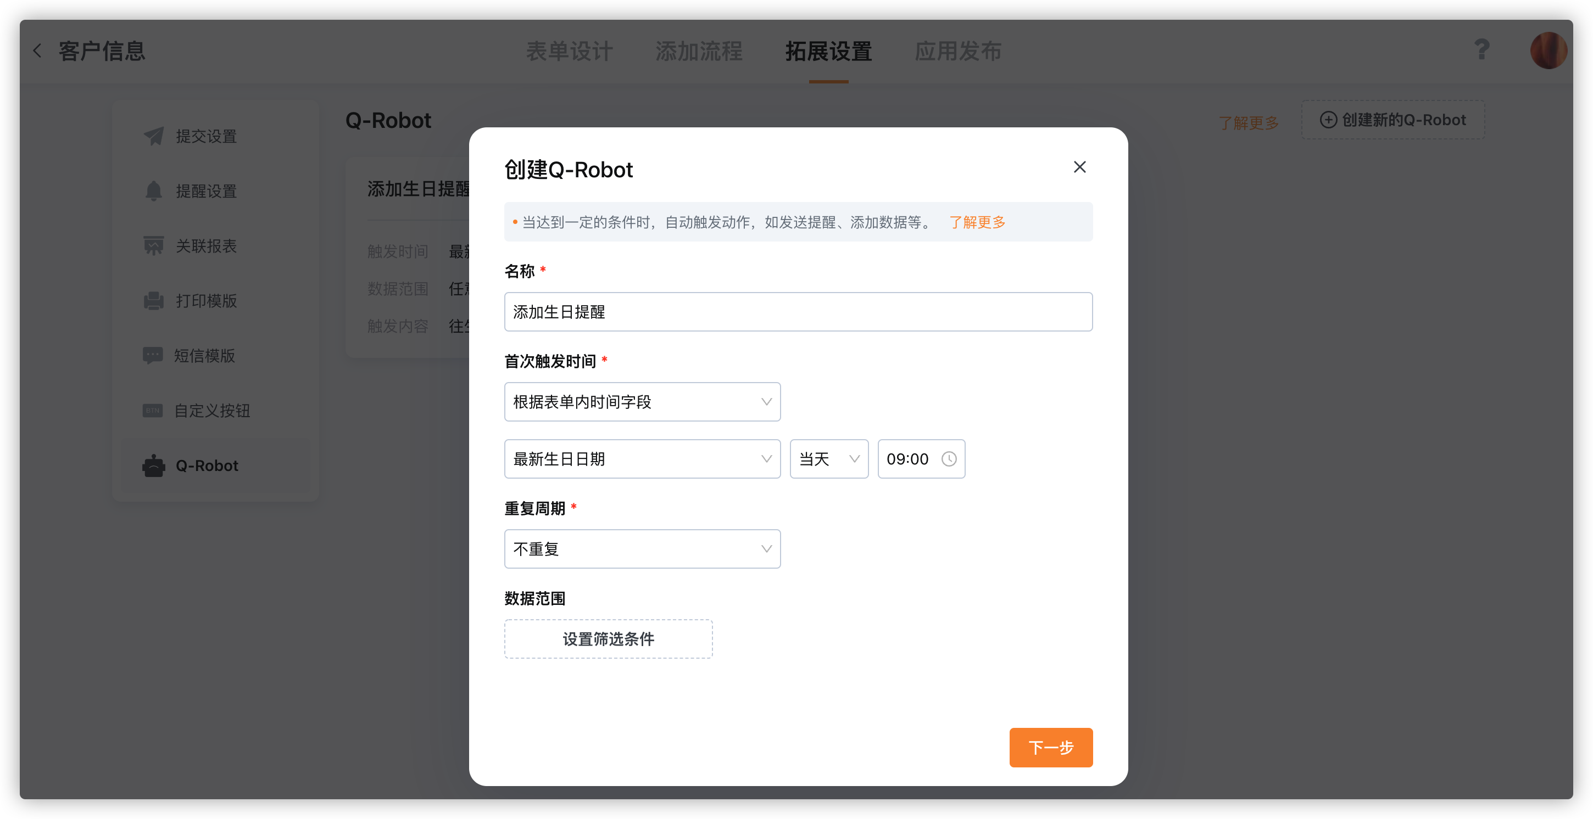Image resolution: width=1593 pixels, height=819 pixels.
Task: Open the 添加生日提醒 robot card
Action: click(x=408, y=257)
